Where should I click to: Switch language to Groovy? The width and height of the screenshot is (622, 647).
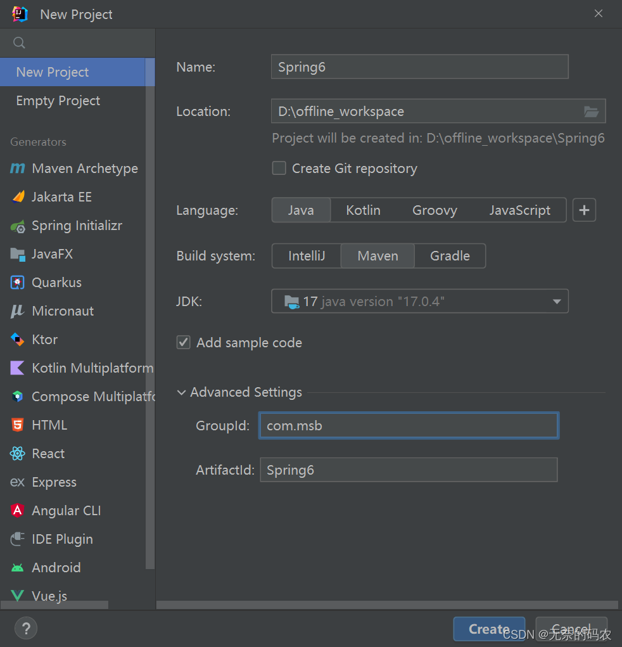pos(435,210)
